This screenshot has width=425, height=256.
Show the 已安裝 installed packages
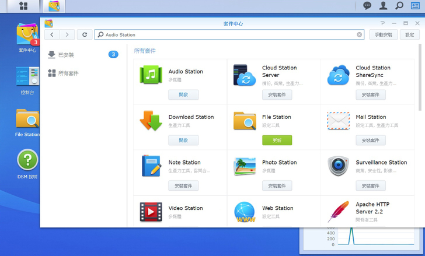coord(83,55)
